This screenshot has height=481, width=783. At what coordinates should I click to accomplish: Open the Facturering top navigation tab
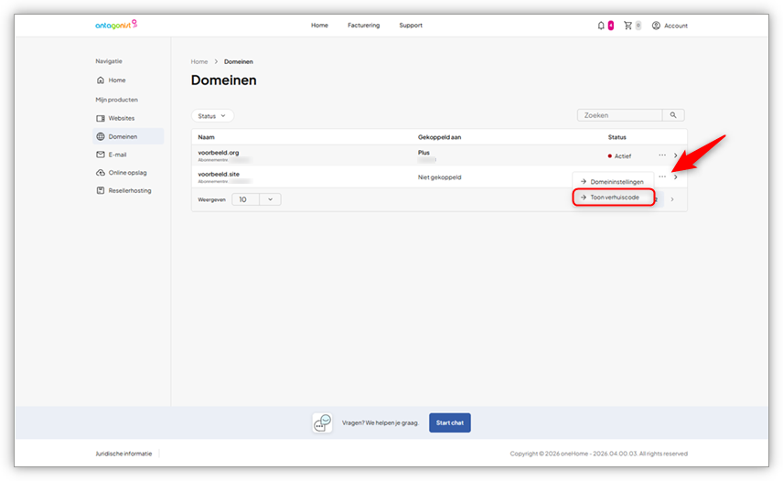363,26
